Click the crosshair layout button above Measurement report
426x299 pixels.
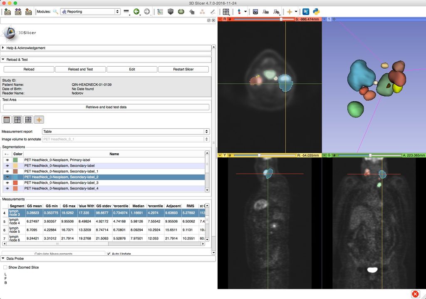point(39,120)
